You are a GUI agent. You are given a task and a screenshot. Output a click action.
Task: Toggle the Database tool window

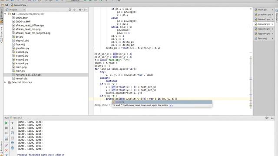pos(276,16)
